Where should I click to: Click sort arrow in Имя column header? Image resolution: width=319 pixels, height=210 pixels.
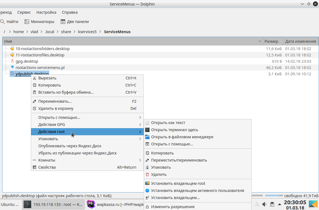pyautogui.click(x=260, y=41)
